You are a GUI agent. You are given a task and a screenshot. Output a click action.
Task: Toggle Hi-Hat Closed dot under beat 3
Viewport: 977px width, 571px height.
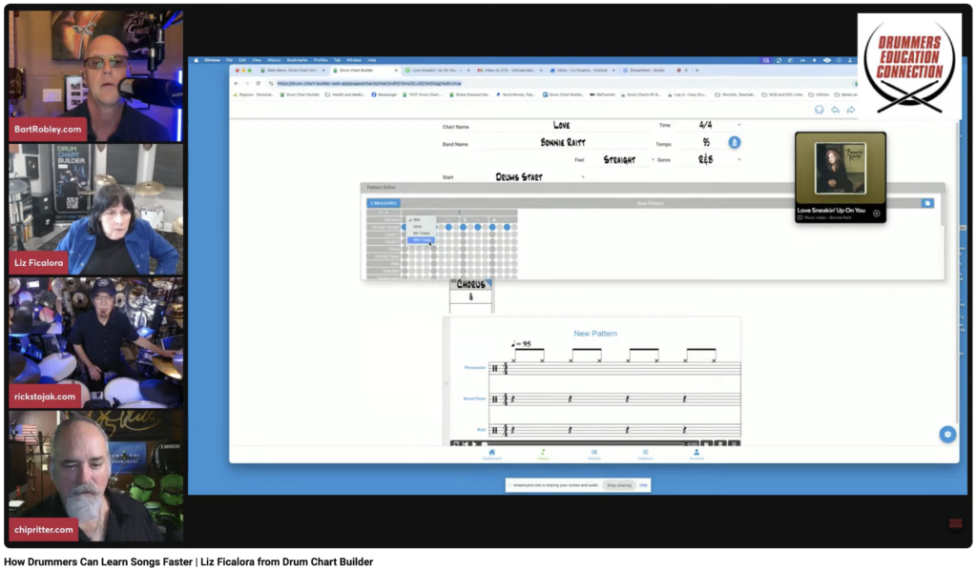click(x=463, y=227)
